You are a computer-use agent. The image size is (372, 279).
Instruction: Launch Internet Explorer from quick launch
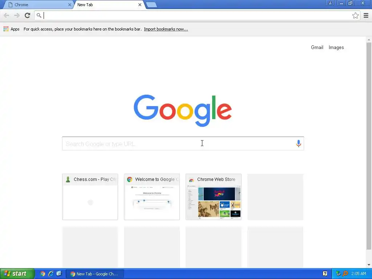click(51, 274)
